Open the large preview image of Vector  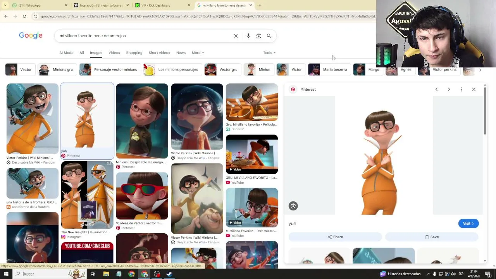[x=384, y=155]
